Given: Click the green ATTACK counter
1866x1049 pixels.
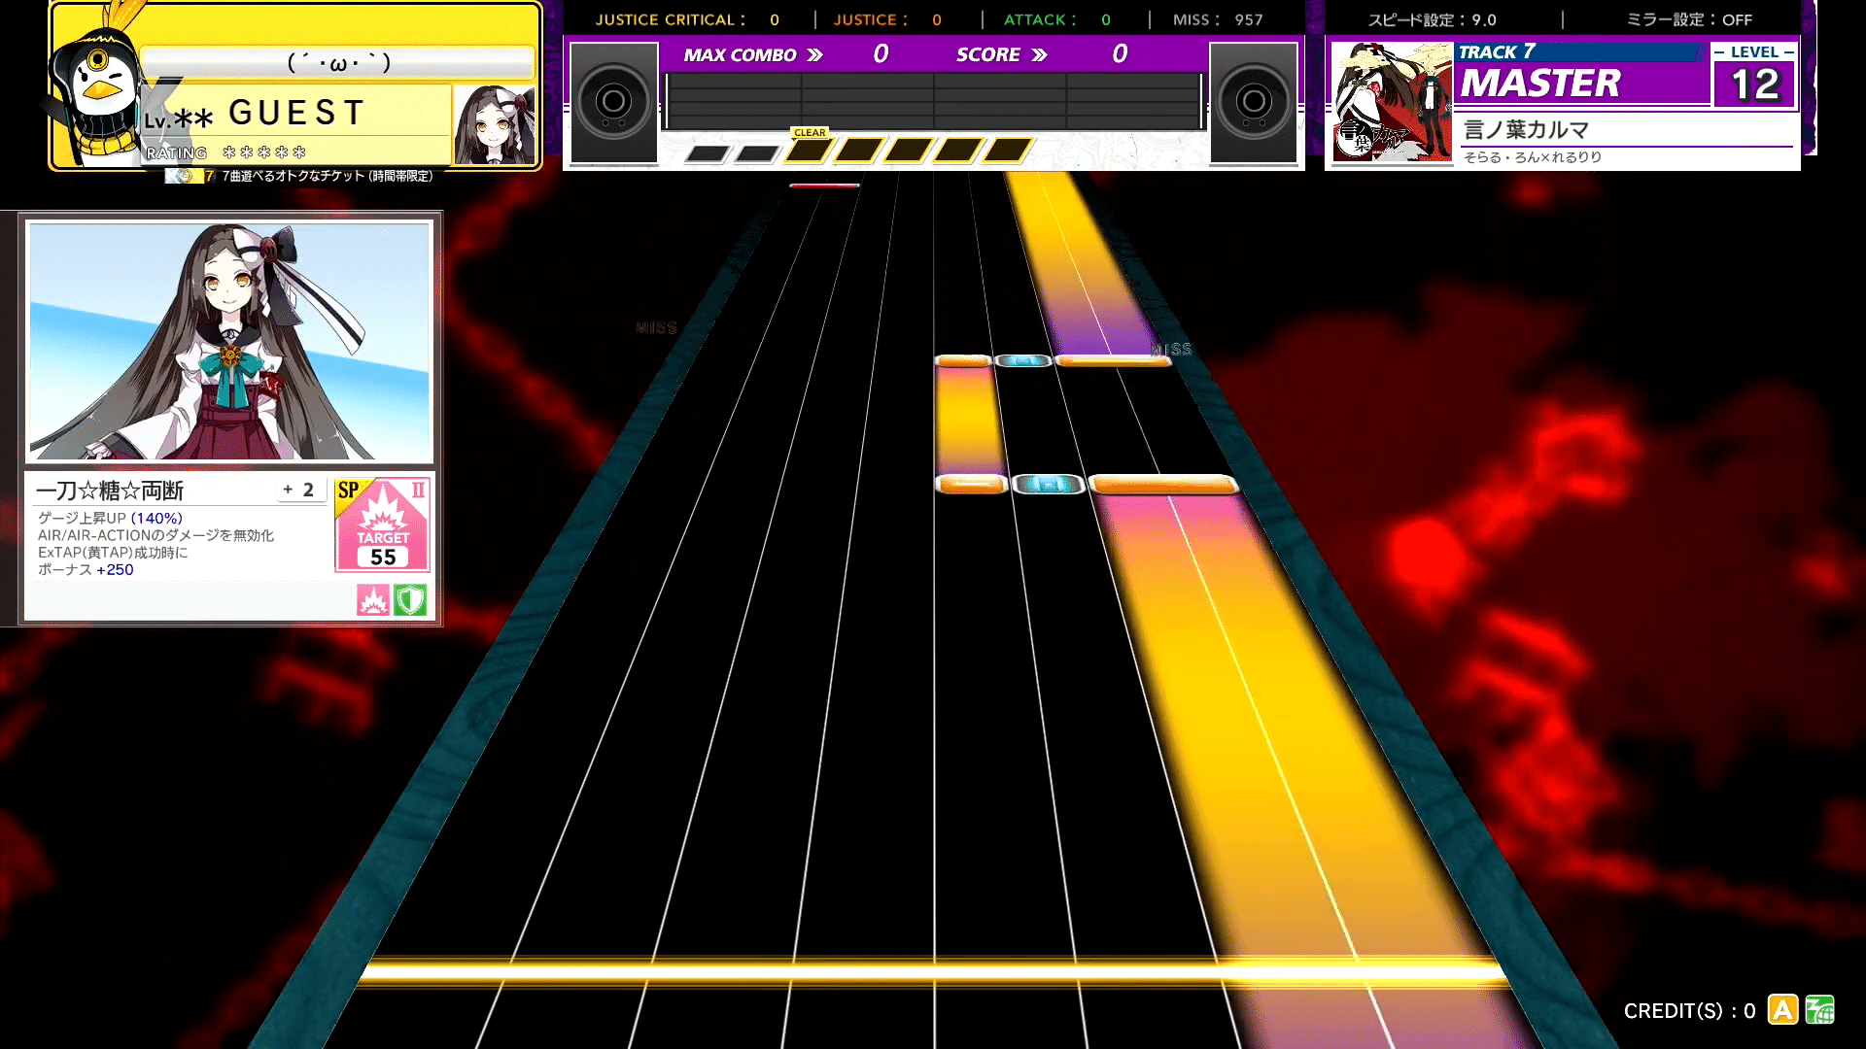Looking at the screenshot, I should tap(1057, 19).
